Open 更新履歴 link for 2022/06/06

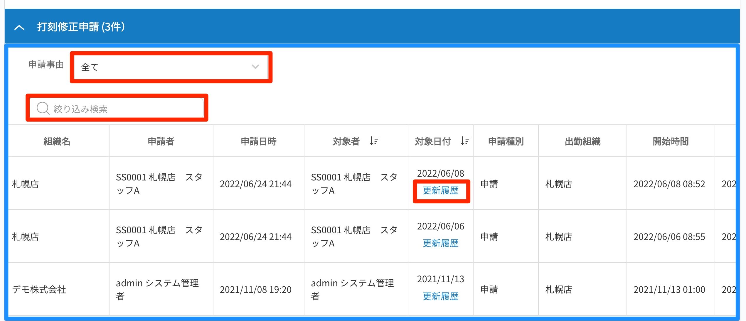tap(440, 243)
